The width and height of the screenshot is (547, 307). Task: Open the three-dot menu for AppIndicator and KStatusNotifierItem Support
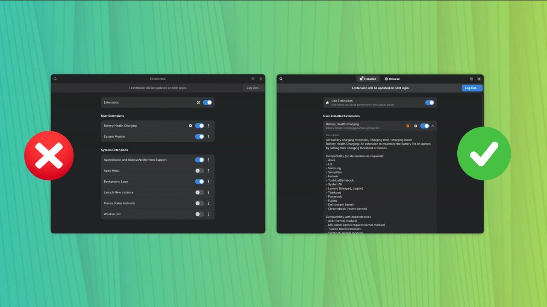(209, 160)
